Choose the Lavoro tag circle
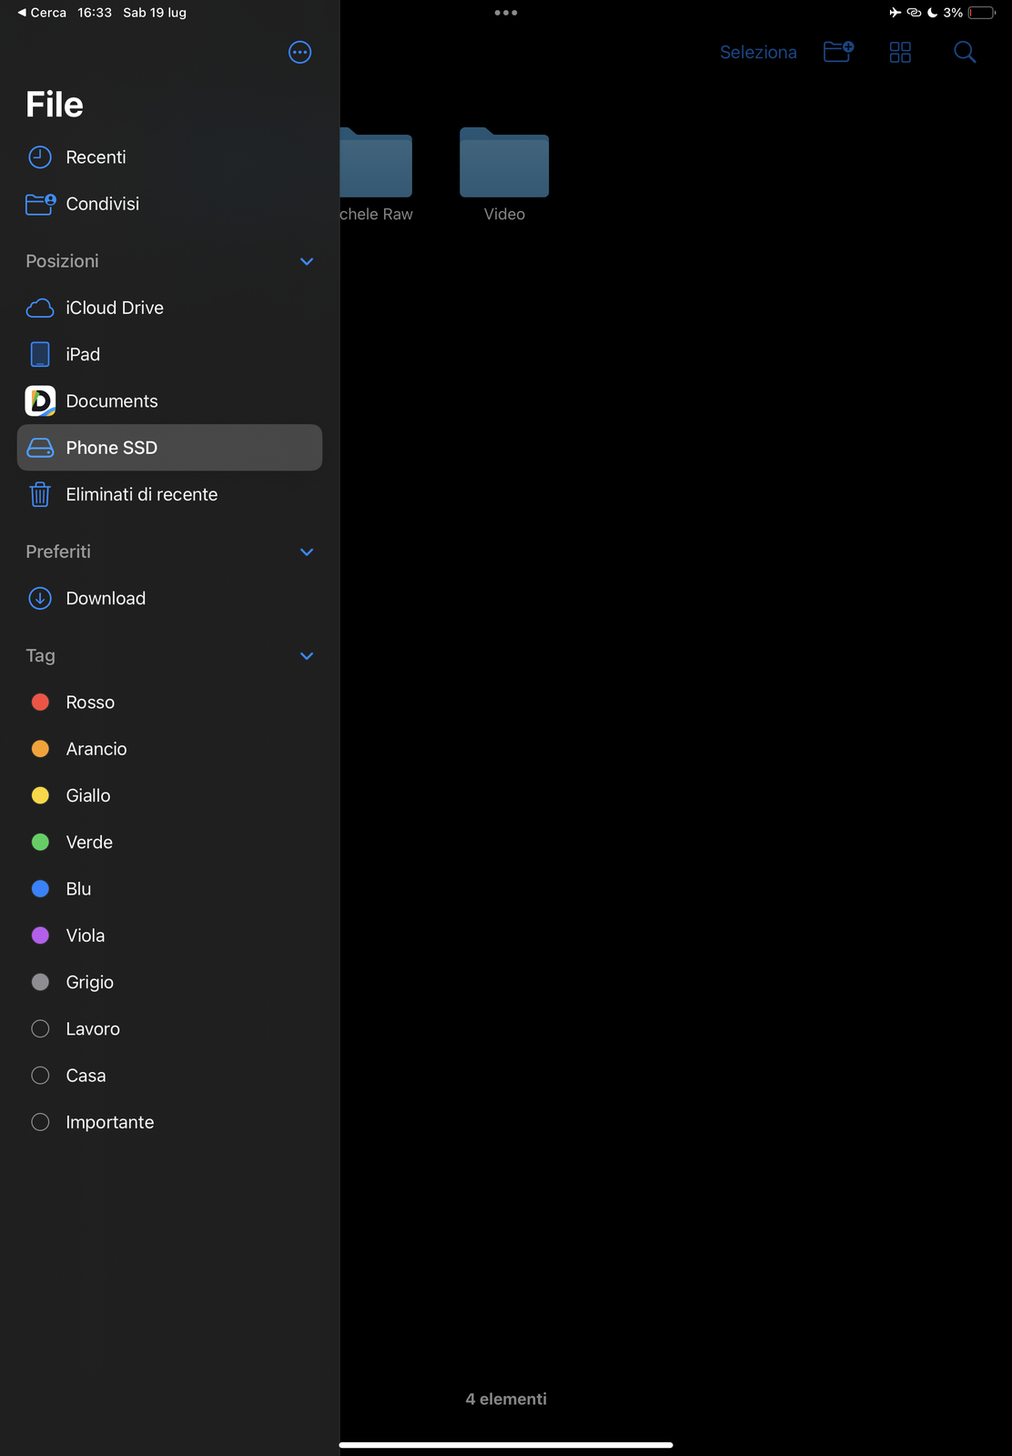The image size is (1012, 1456). [x=40, y=1028]
